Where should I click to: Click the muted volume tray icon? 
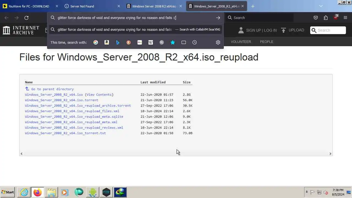pyautogui.click(x=326, y=192)
